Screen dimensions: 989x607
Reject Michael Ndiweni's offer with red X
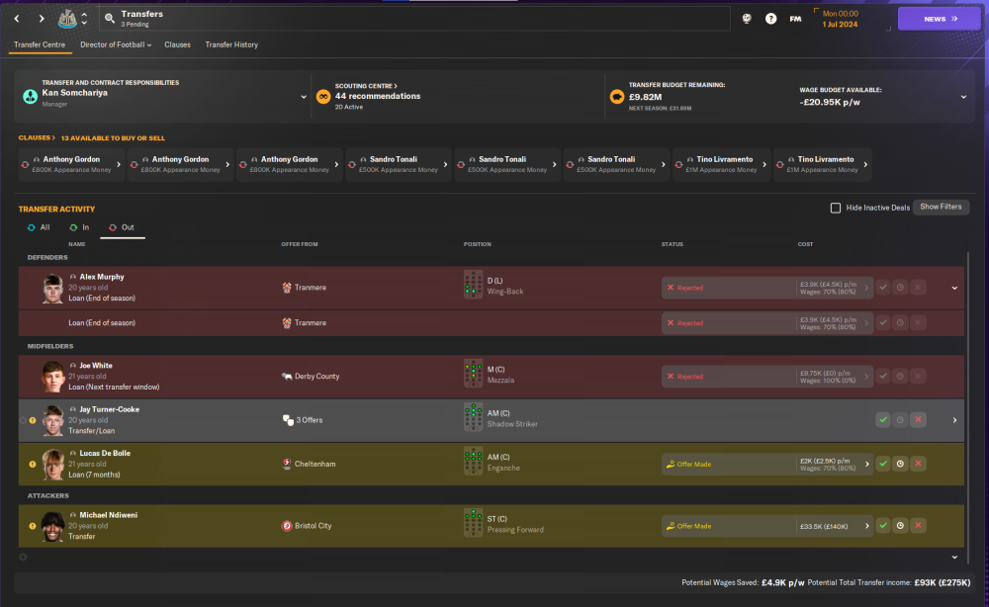pyautogui.click(x=918, y=526)
